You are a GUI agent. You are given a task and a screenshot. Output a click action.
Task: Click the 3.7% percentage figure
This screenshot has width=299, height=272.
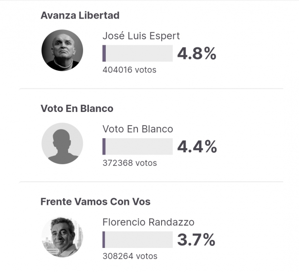click(x=196, y=240)
